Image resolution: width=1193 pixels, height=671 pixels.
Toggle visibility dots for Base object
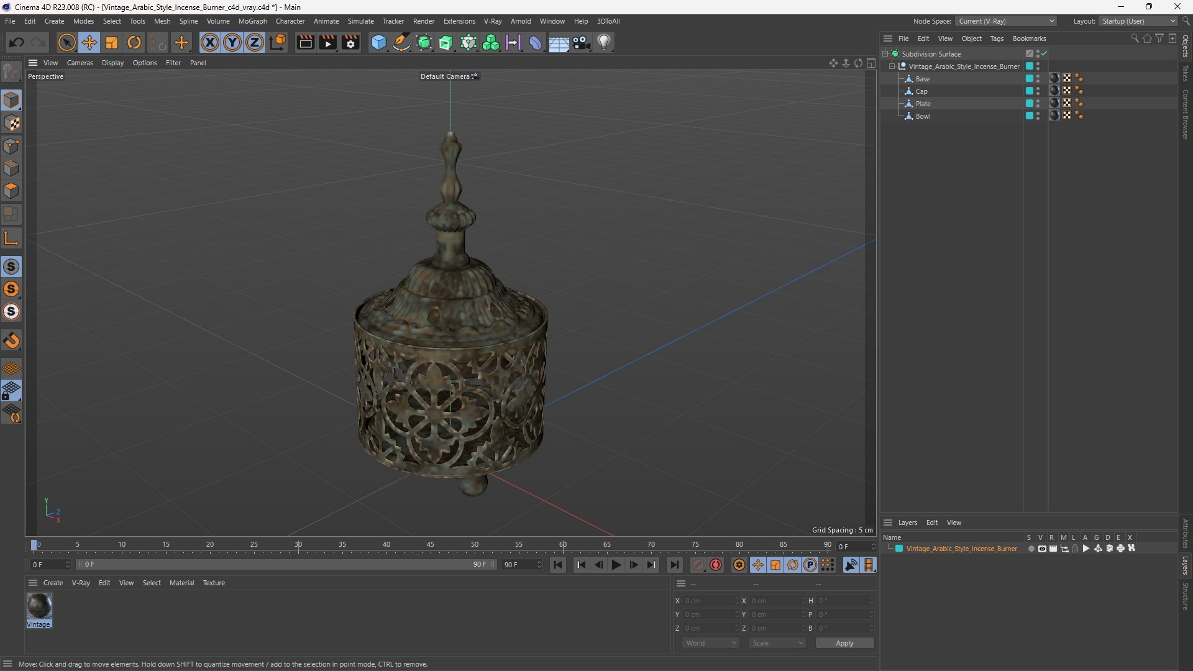click(1038, 78)
